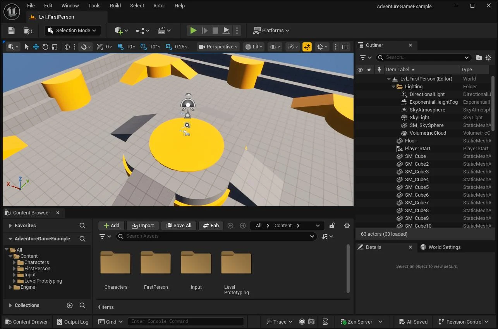Click the Select objects arrow tool
498x329 pixels.
coord(27,47)
